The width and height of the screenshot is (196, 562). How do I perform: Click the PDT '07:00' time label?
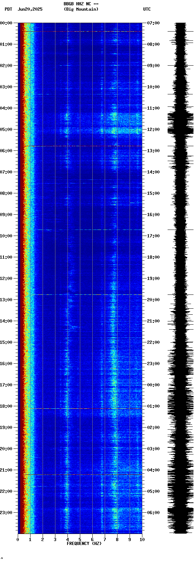(6, 172)
